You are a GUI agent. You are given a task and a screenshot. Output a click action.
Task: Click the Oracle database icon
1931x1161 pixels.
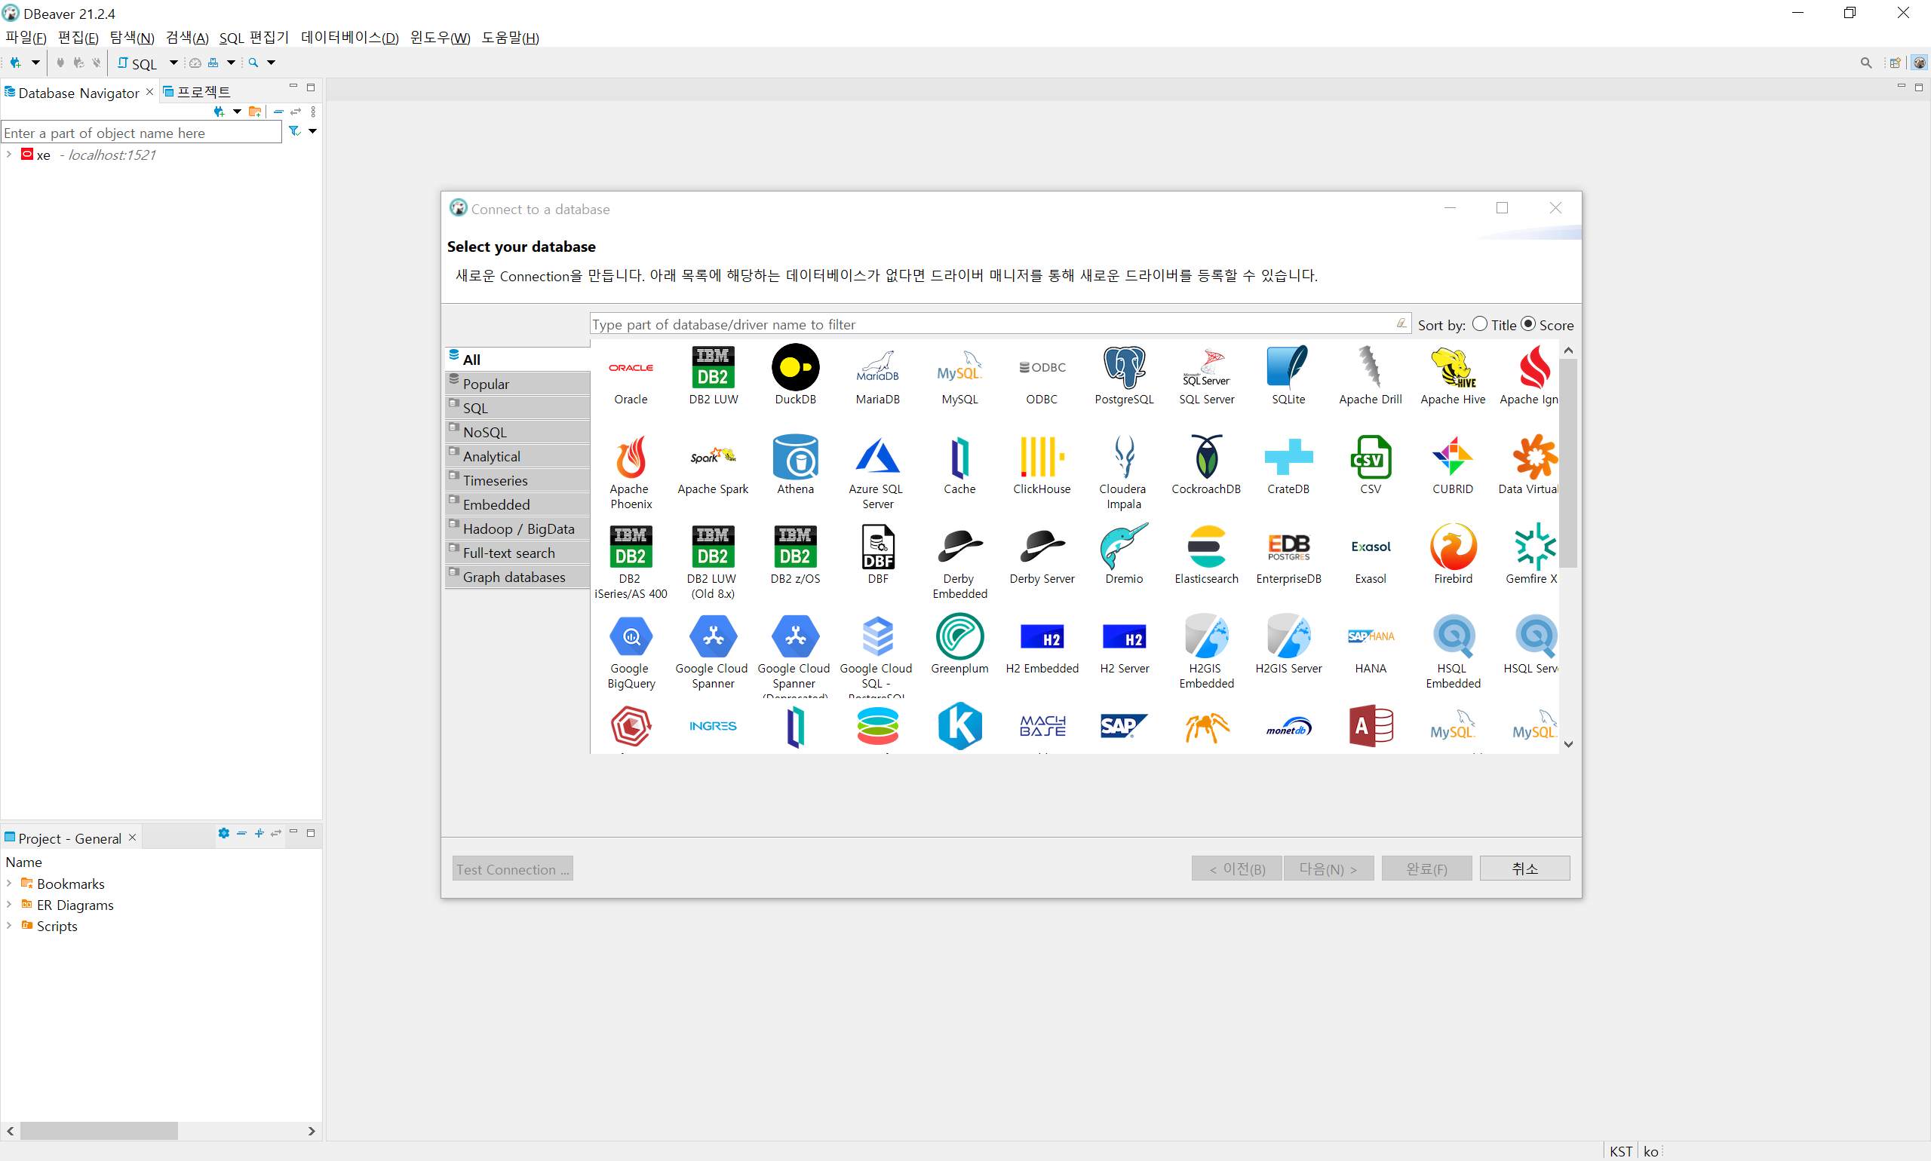pos(630,369)
